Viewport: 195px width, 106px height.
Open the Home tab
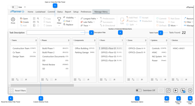click(30, 12)
